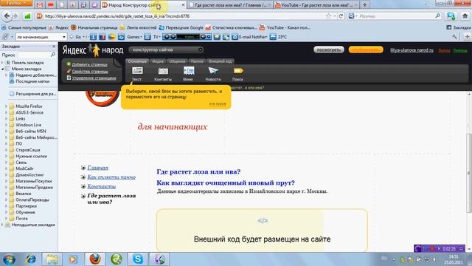472x266 pixels.
Task: Open the Главная site menu link
Action: coord(97,168)
